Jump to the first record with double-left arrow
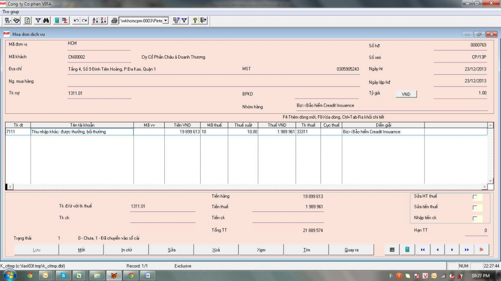 [422, 250]
